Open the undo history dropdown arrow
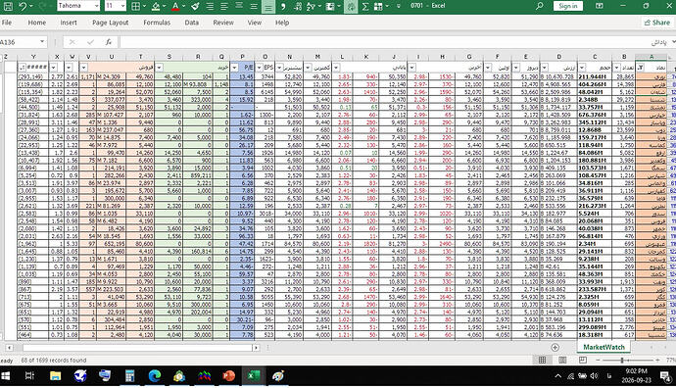 click(31, 6)
